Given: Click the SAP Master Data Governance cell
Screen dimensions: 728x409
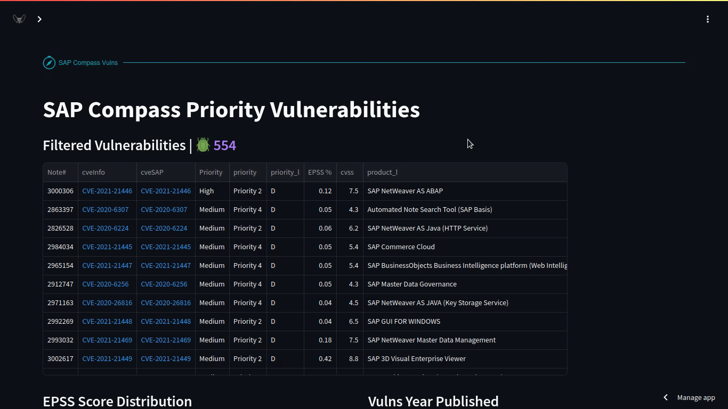Looking at the screenshot, I should click(465, 284).
